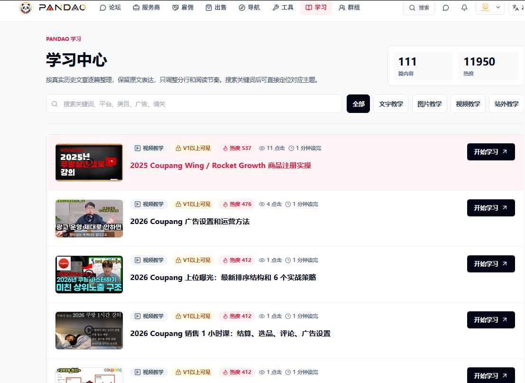This screenshot has height=383, width=525.
Task: Click 开始学习 for 上位曝光 course
Action: [x=491, y=264]
